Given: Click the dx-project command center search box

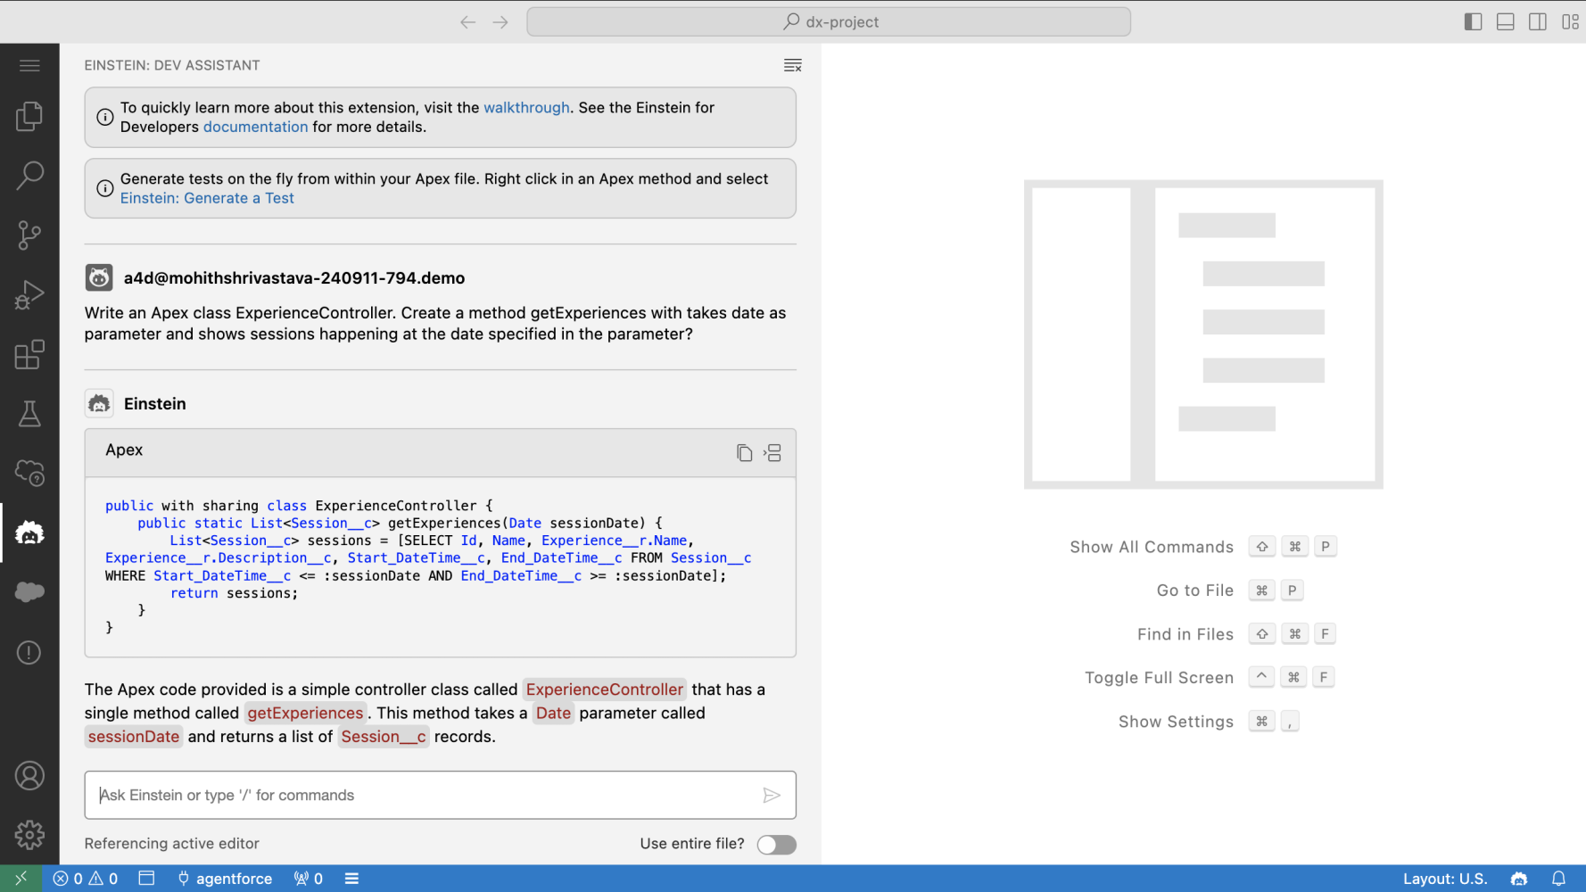Looking at the screenshot, I should click(x=829, y=22).
